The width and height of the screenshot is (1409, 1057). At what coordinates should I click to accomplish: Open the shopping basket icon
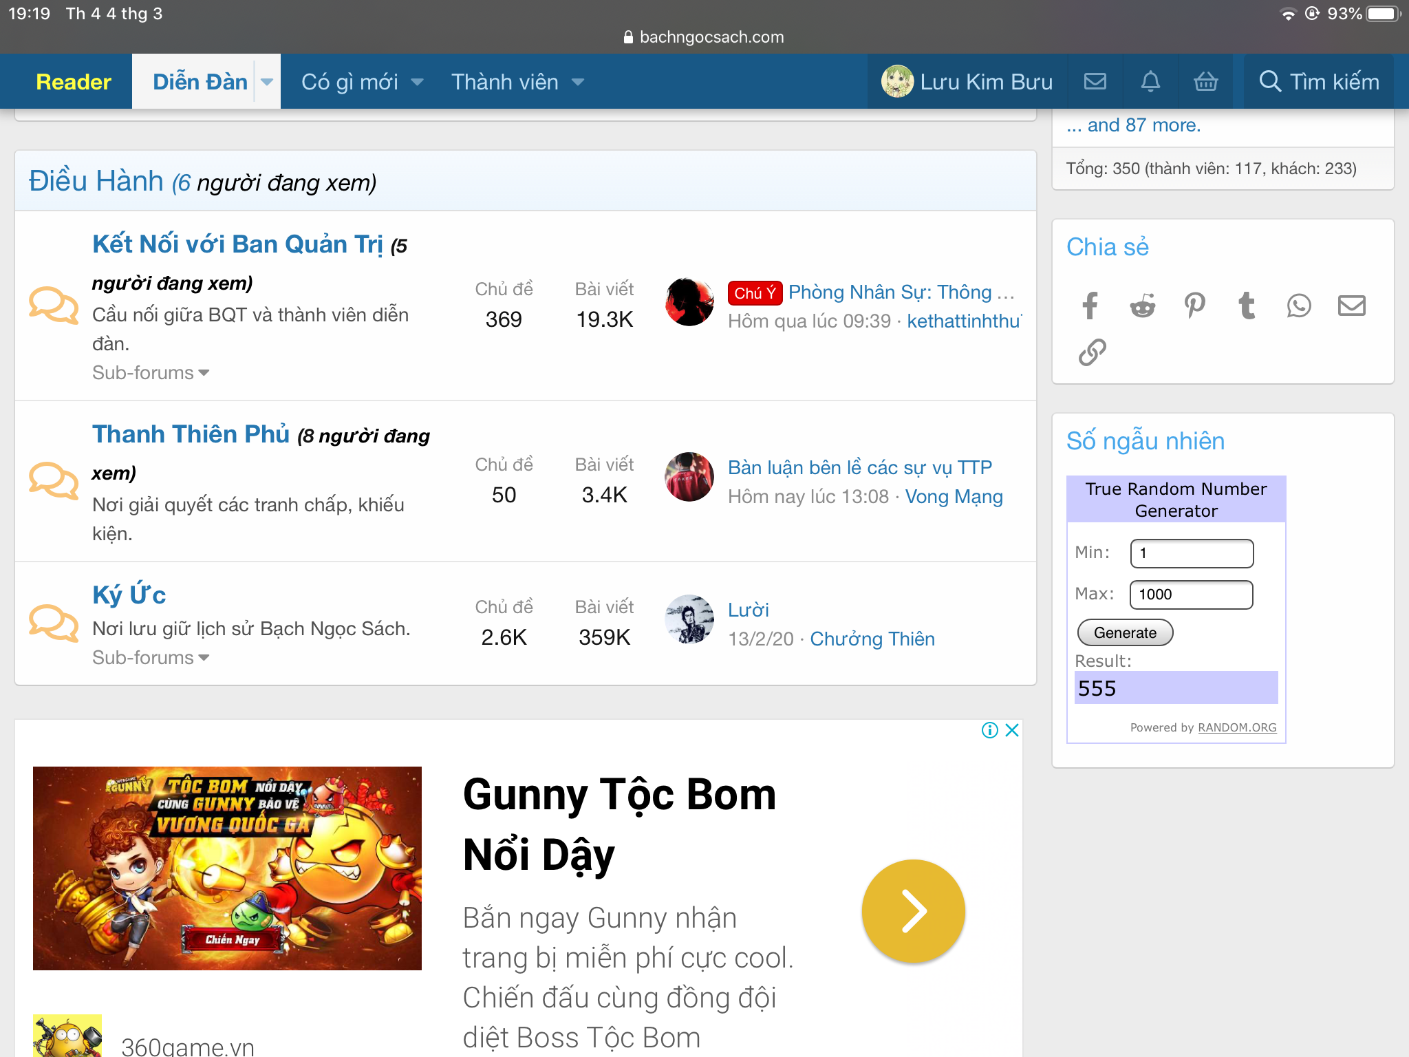coord(1205,82)
